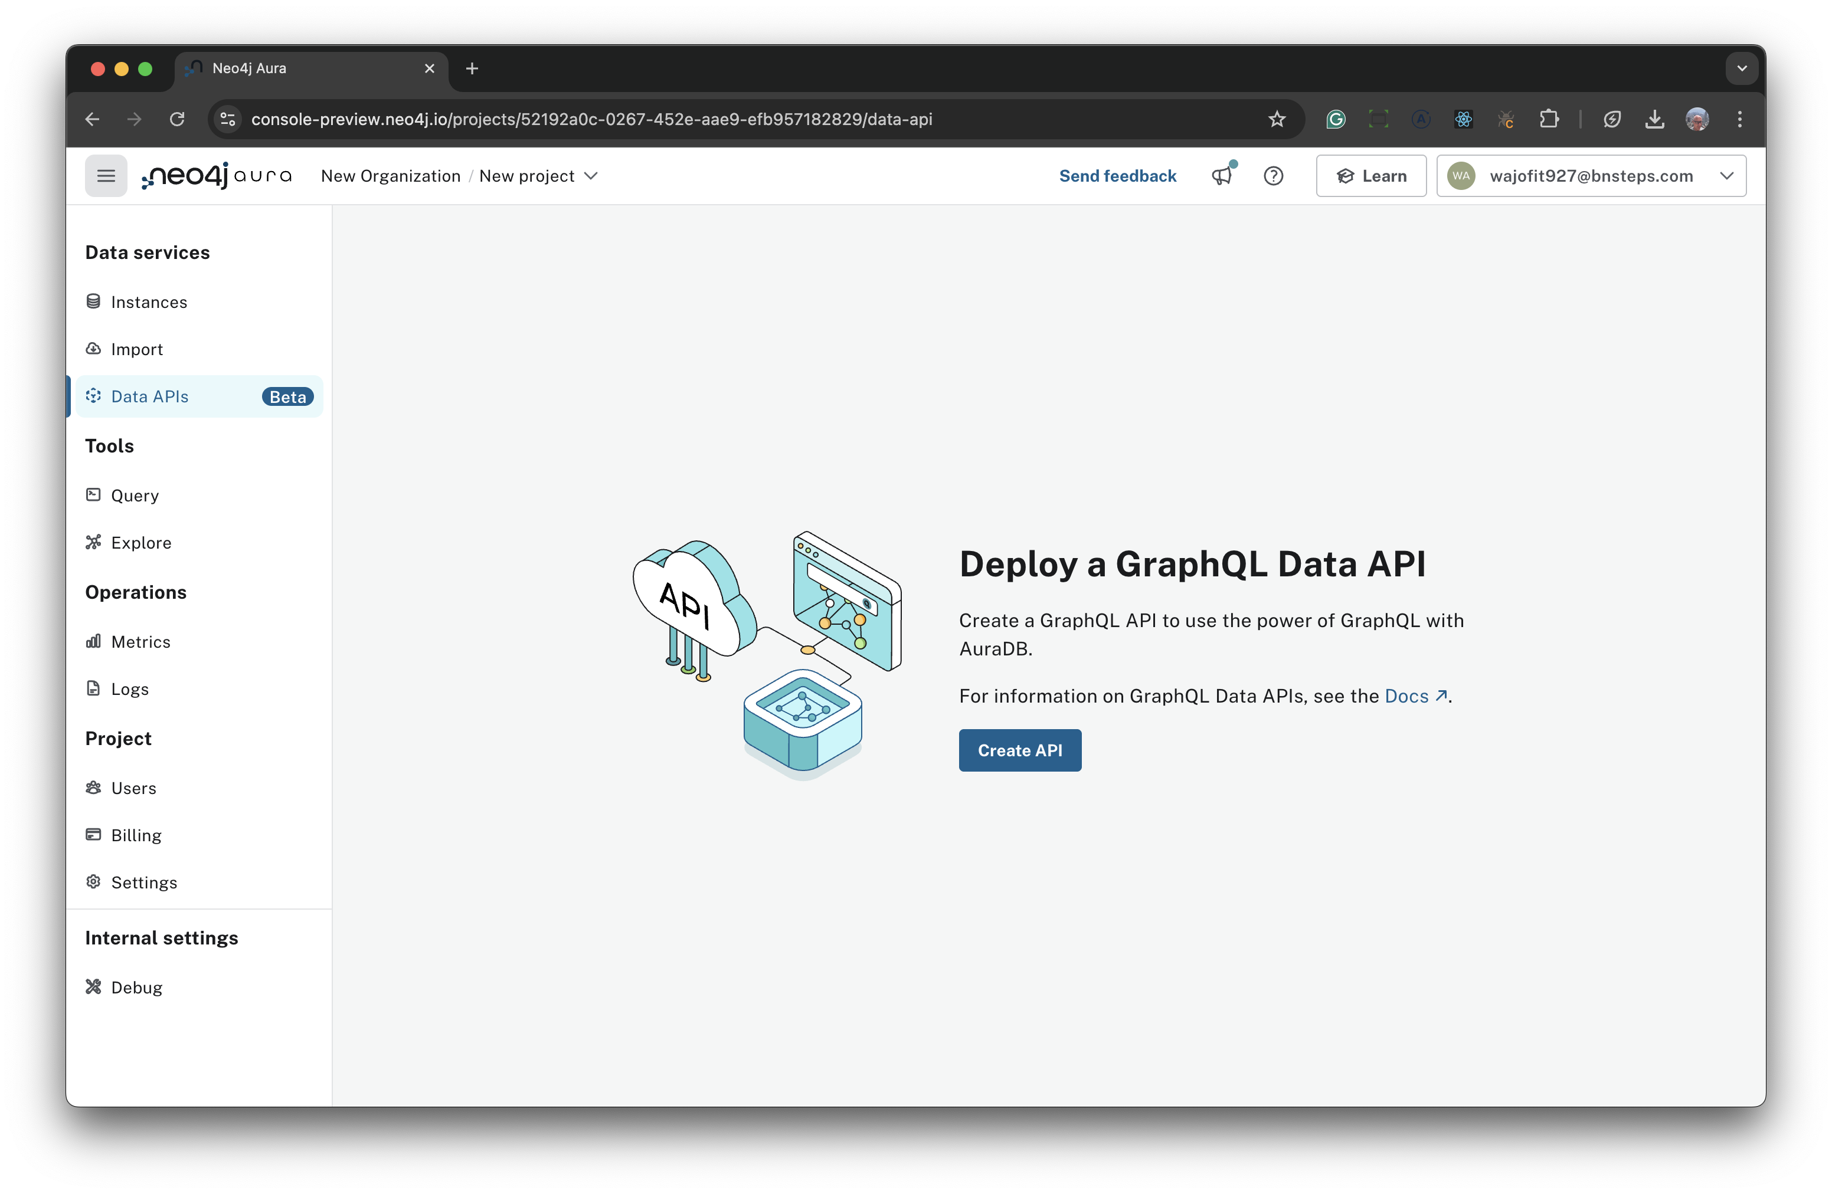The image size is (1832, 1194).
Task: Click the Query terminal icon
Action: pyautogui.click(x=93, y=495)
